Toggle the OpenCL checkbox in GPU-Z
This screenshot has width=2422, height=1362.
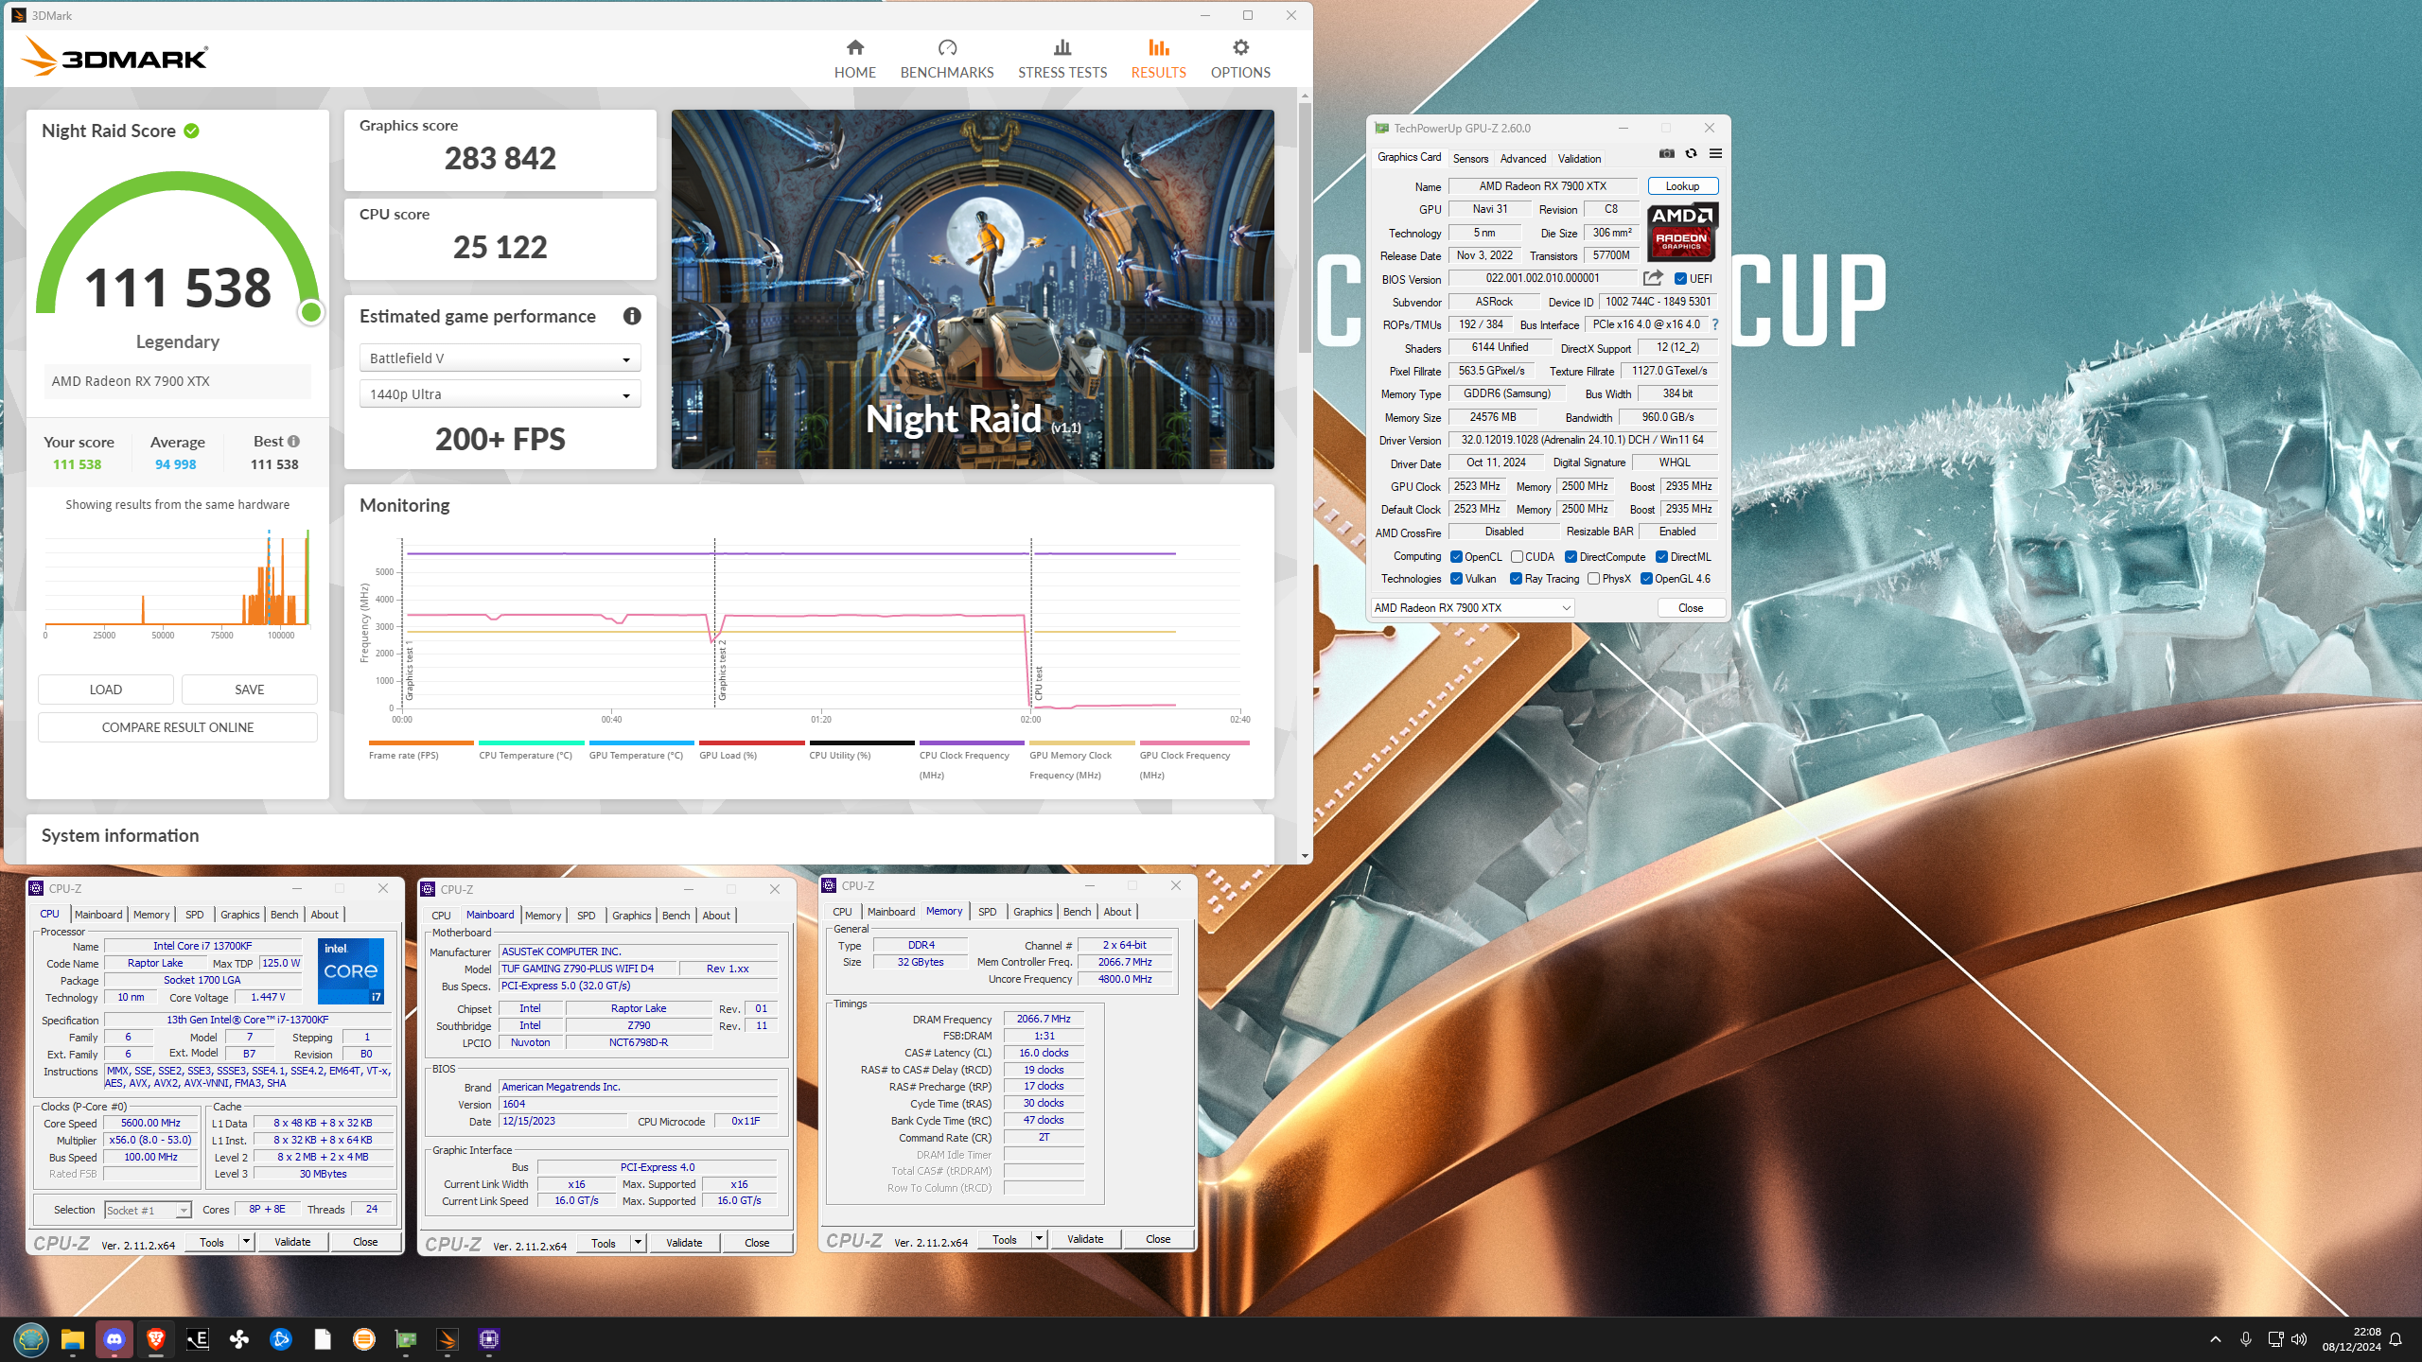tap(1457, 557)
